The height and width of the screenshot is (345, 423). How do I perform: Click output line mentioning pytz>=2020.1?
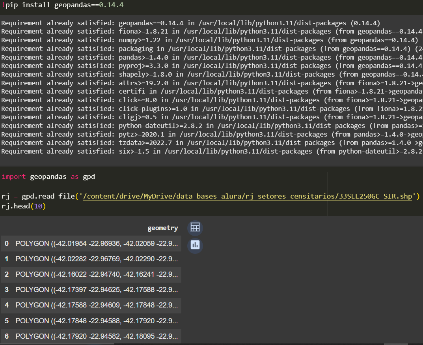pyautogui.click(x=211, y=135)
